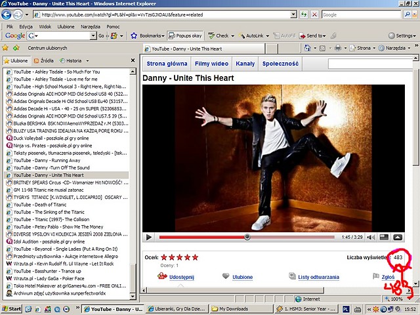
Task: Open favorite YouTube - Death of Titanic
Action: coord(40,205)
